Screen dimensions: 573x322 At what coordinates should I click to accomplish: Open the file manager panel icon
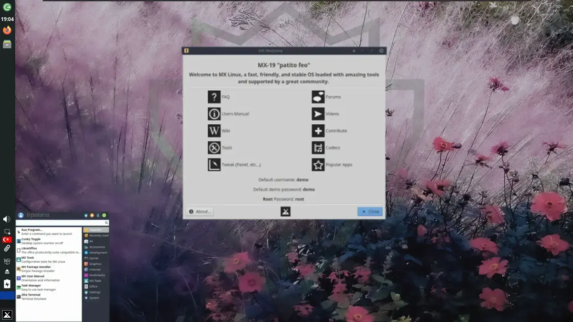click(x=7, y=44)
